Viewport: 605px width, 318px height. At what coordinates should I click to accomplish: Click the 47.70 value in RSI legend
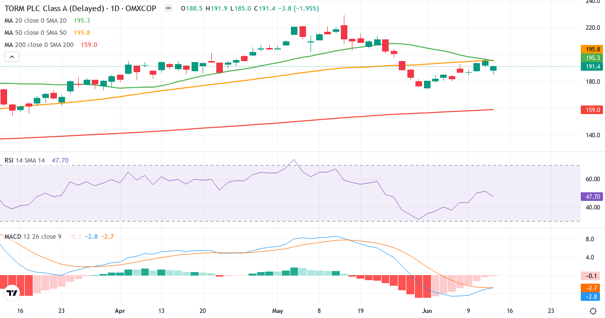[60, 161]
